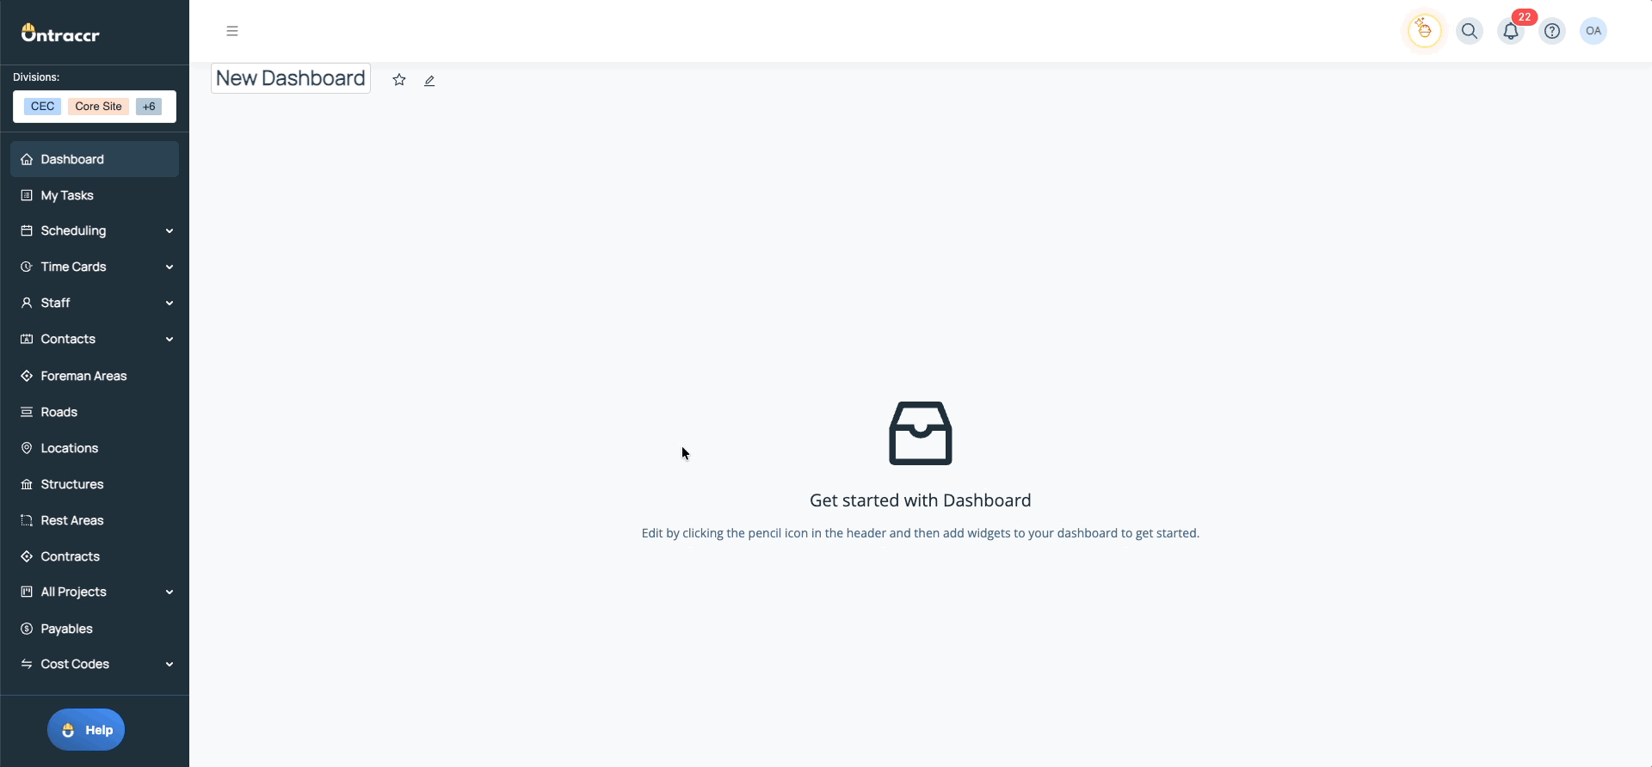Open the OA user avatar menu
The height and width of the screenshot is (767, 1652).
(1593, 31)
